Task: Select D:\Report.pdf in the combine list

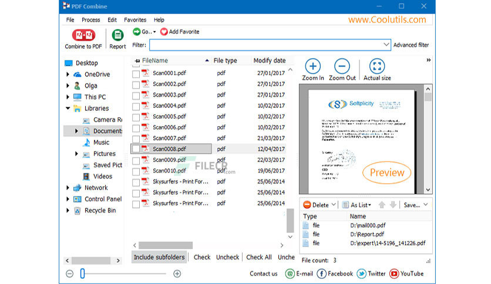Action: tap(367, 234)
